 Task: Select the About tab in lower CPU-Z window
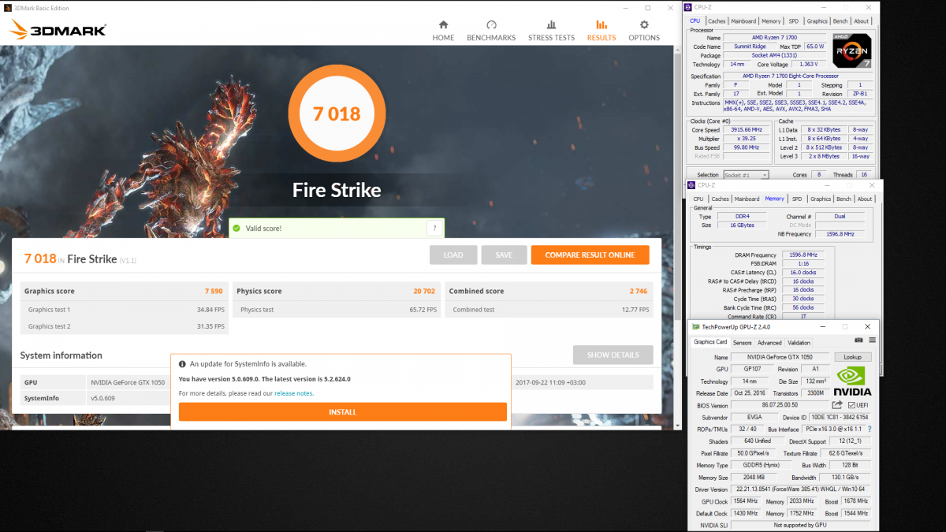(x=865, y=199)
